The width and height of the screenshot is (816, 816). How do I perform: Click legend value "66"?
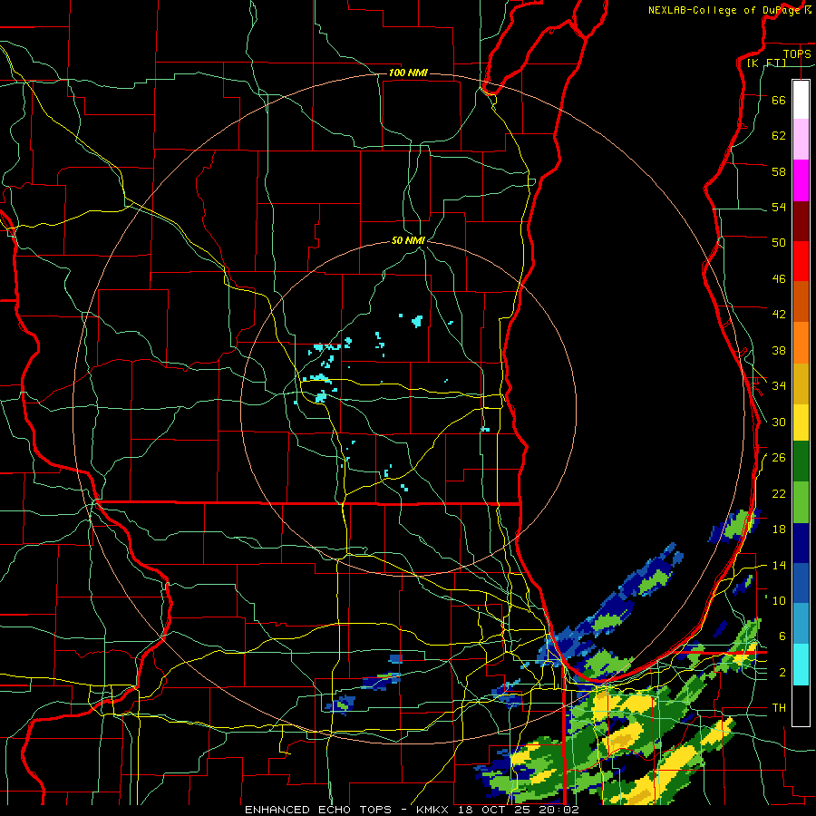point(779,100)
